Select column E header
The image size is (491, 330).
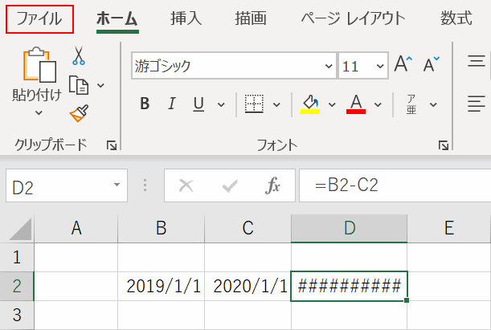(449, 228)
